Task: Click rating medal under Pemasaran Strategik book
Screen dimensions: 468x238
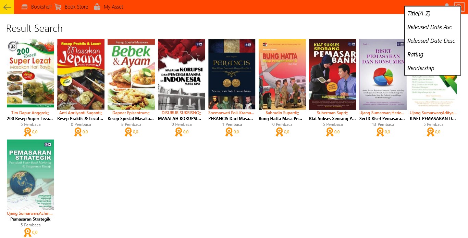Action: click(x=28, y=233)
